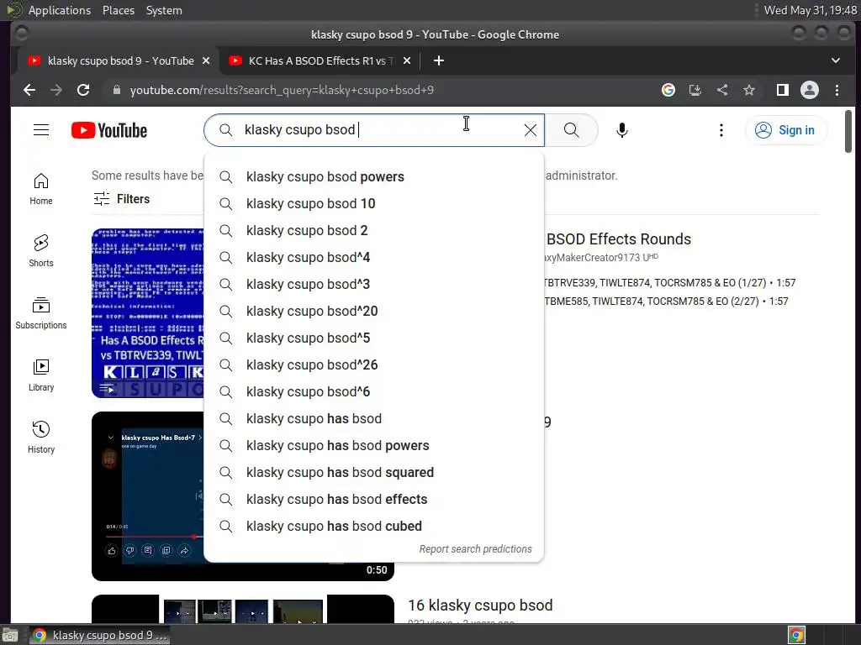Open the System menu
Image resolution: width=861 pixels, height=645 pixels.
(x=164, y=10)
